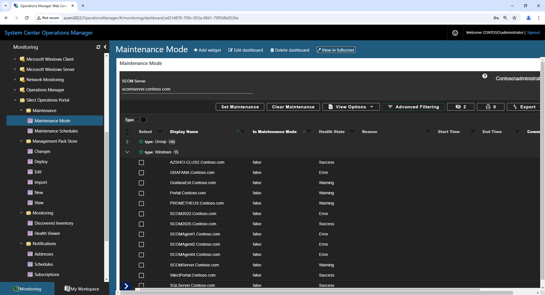The width and height of the screenshot is (545, 295).
Task: Toggle the hidden columns button showing 2
Action: click(x=461, y=107)
